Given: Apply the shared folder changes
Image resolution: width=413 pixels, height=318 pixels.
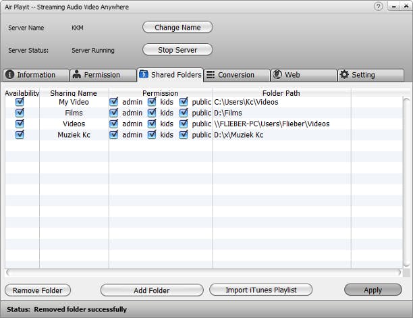Looking at the screenshot, I should click(x=373, y=290).
